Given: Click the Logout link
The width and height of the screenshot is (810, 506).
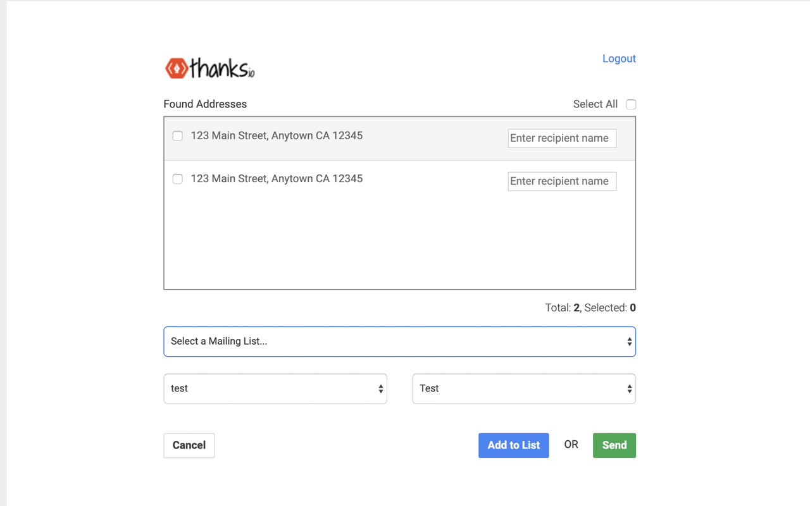Looking at the screenshot, I should coord(618,59).
